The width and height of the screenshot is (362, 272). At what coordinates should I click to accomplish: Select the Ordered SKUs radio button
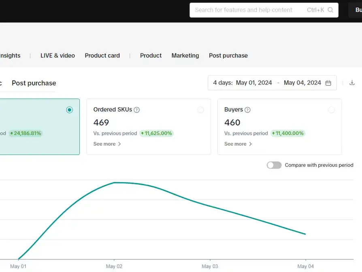click(x=200, y=110)
